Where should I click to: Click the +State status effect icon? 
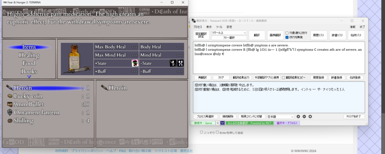tap(135, 63)
